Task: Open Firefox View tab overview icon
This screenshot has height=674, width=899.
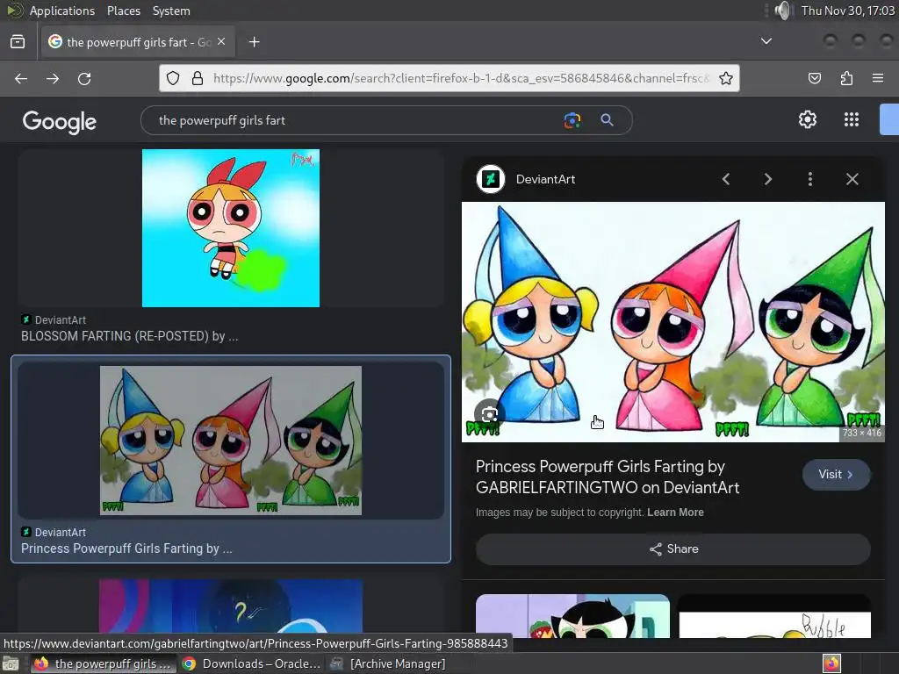Action: pyautogui.click(x=18, y=42)
